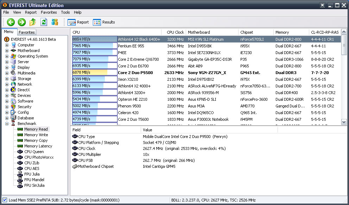Expand the Display tree node
This screenshot has height=205, width=349.
[7, 67]
